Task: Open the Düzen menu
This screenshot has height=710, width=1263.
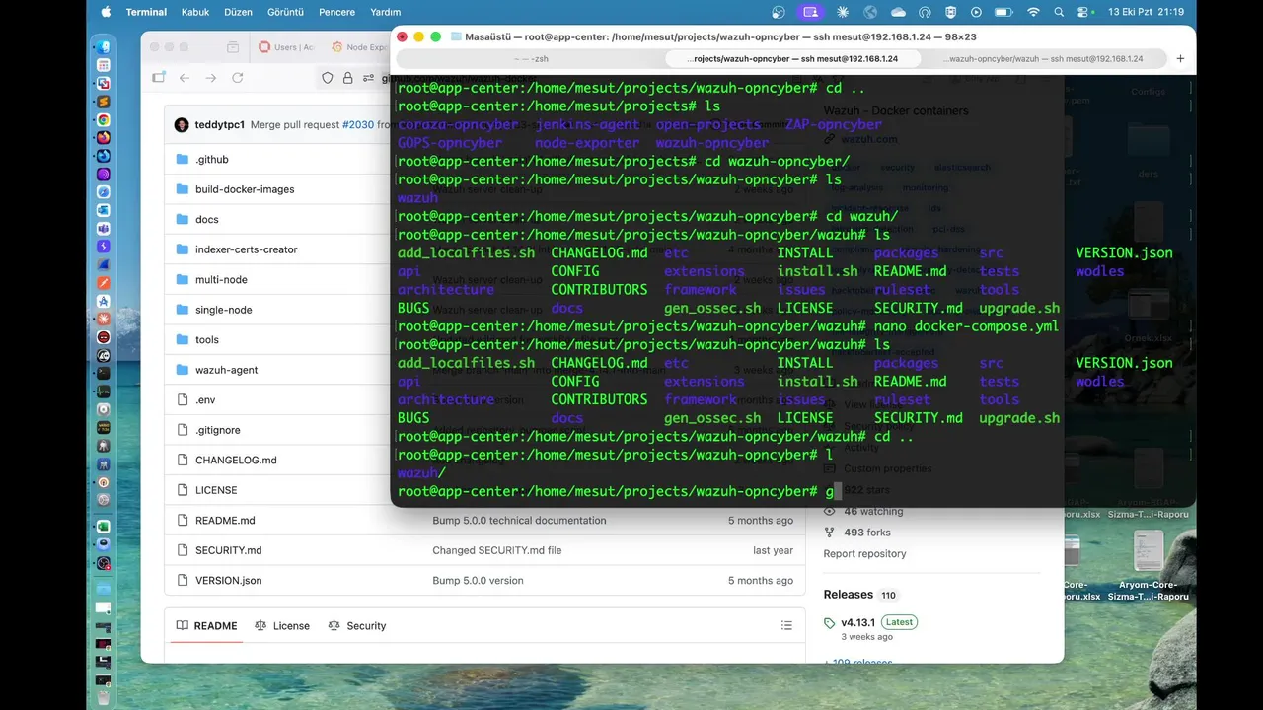Action: click(238, 12)
